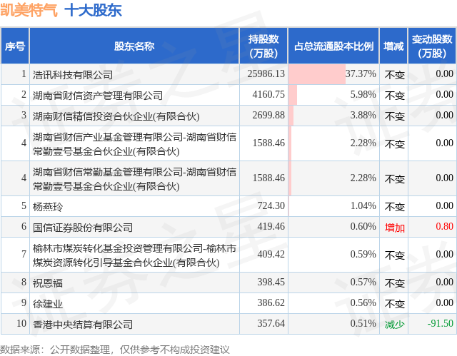Image resolution: width=457 pixels, height=356 pixels.
Task: Click the 25986.13 holdings value
Action: click(x=266, y=73)
